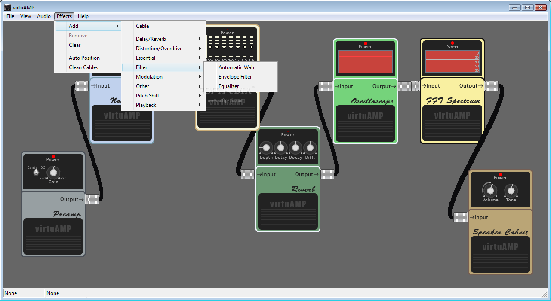
Task: Click the FFT Spectrum output cable plug
Action: 492,86
